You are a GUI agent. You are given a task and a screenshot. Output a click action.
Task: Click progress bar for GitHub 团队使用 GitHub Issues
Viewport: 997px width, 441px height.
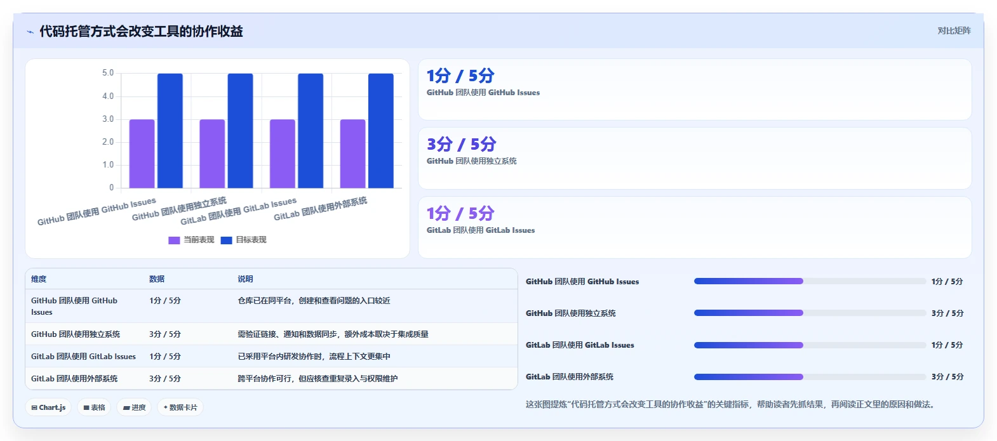tap(810, 281)
